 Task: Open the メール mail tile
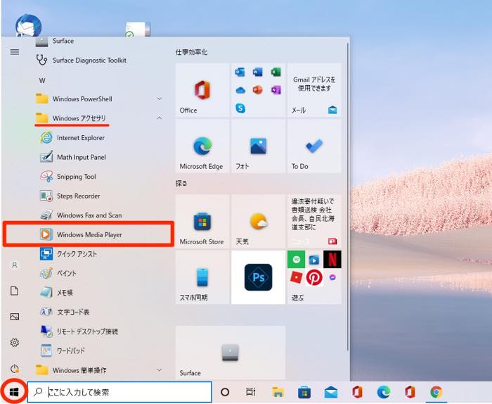(314, 90)
